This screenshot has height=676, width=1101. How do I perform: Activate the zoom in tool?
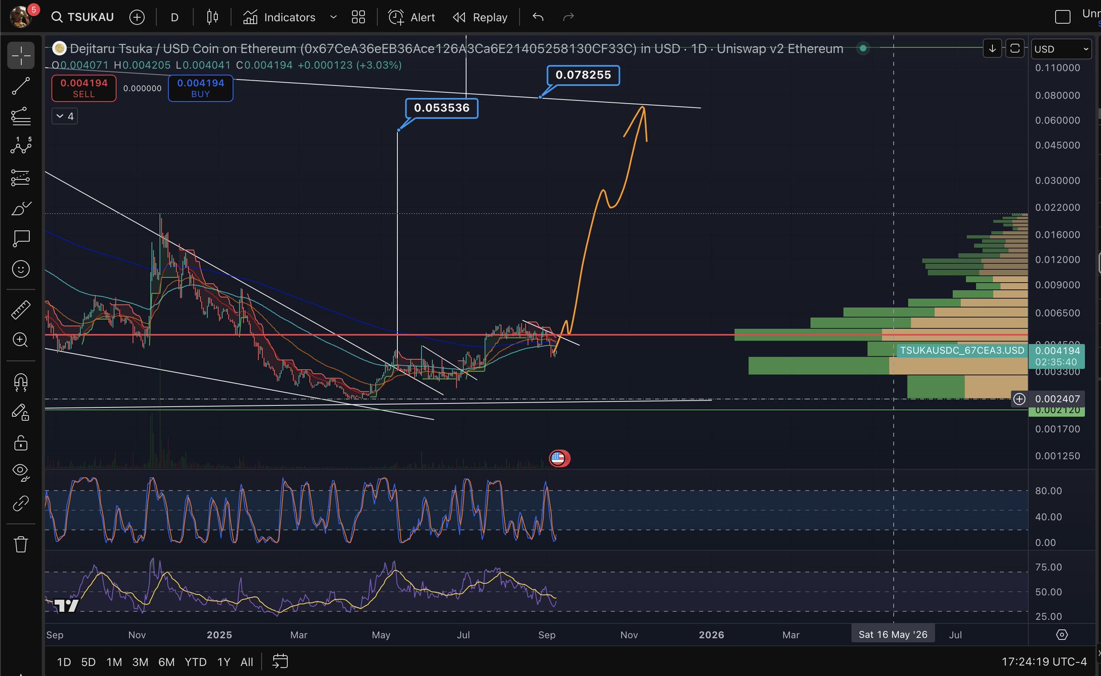(21, 340)
